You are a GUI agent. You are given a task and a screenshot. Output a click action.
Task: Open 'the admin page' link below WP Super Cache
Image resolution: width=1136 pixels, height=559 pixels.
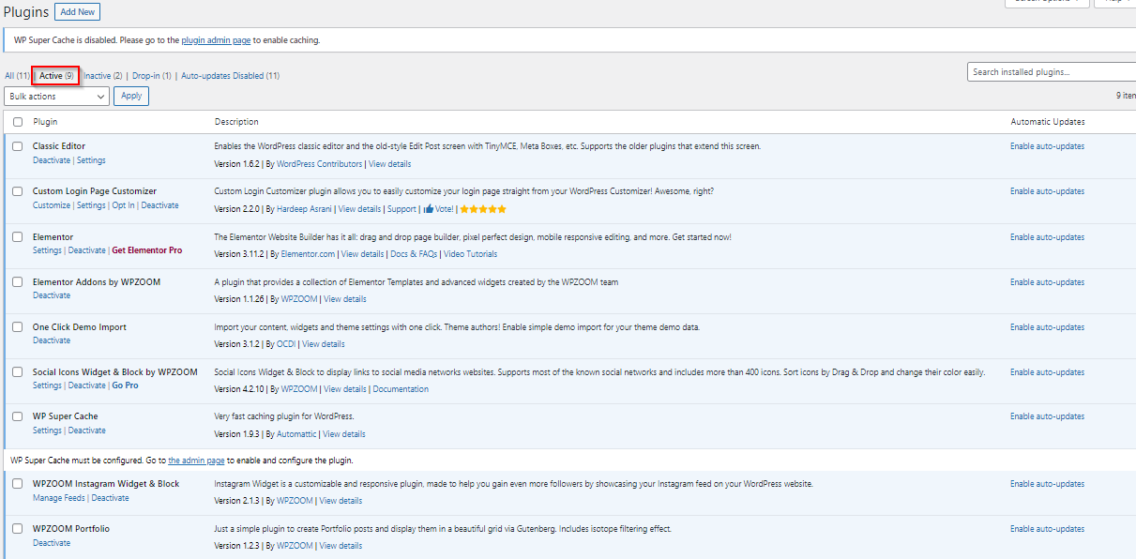tap(196, 461)
